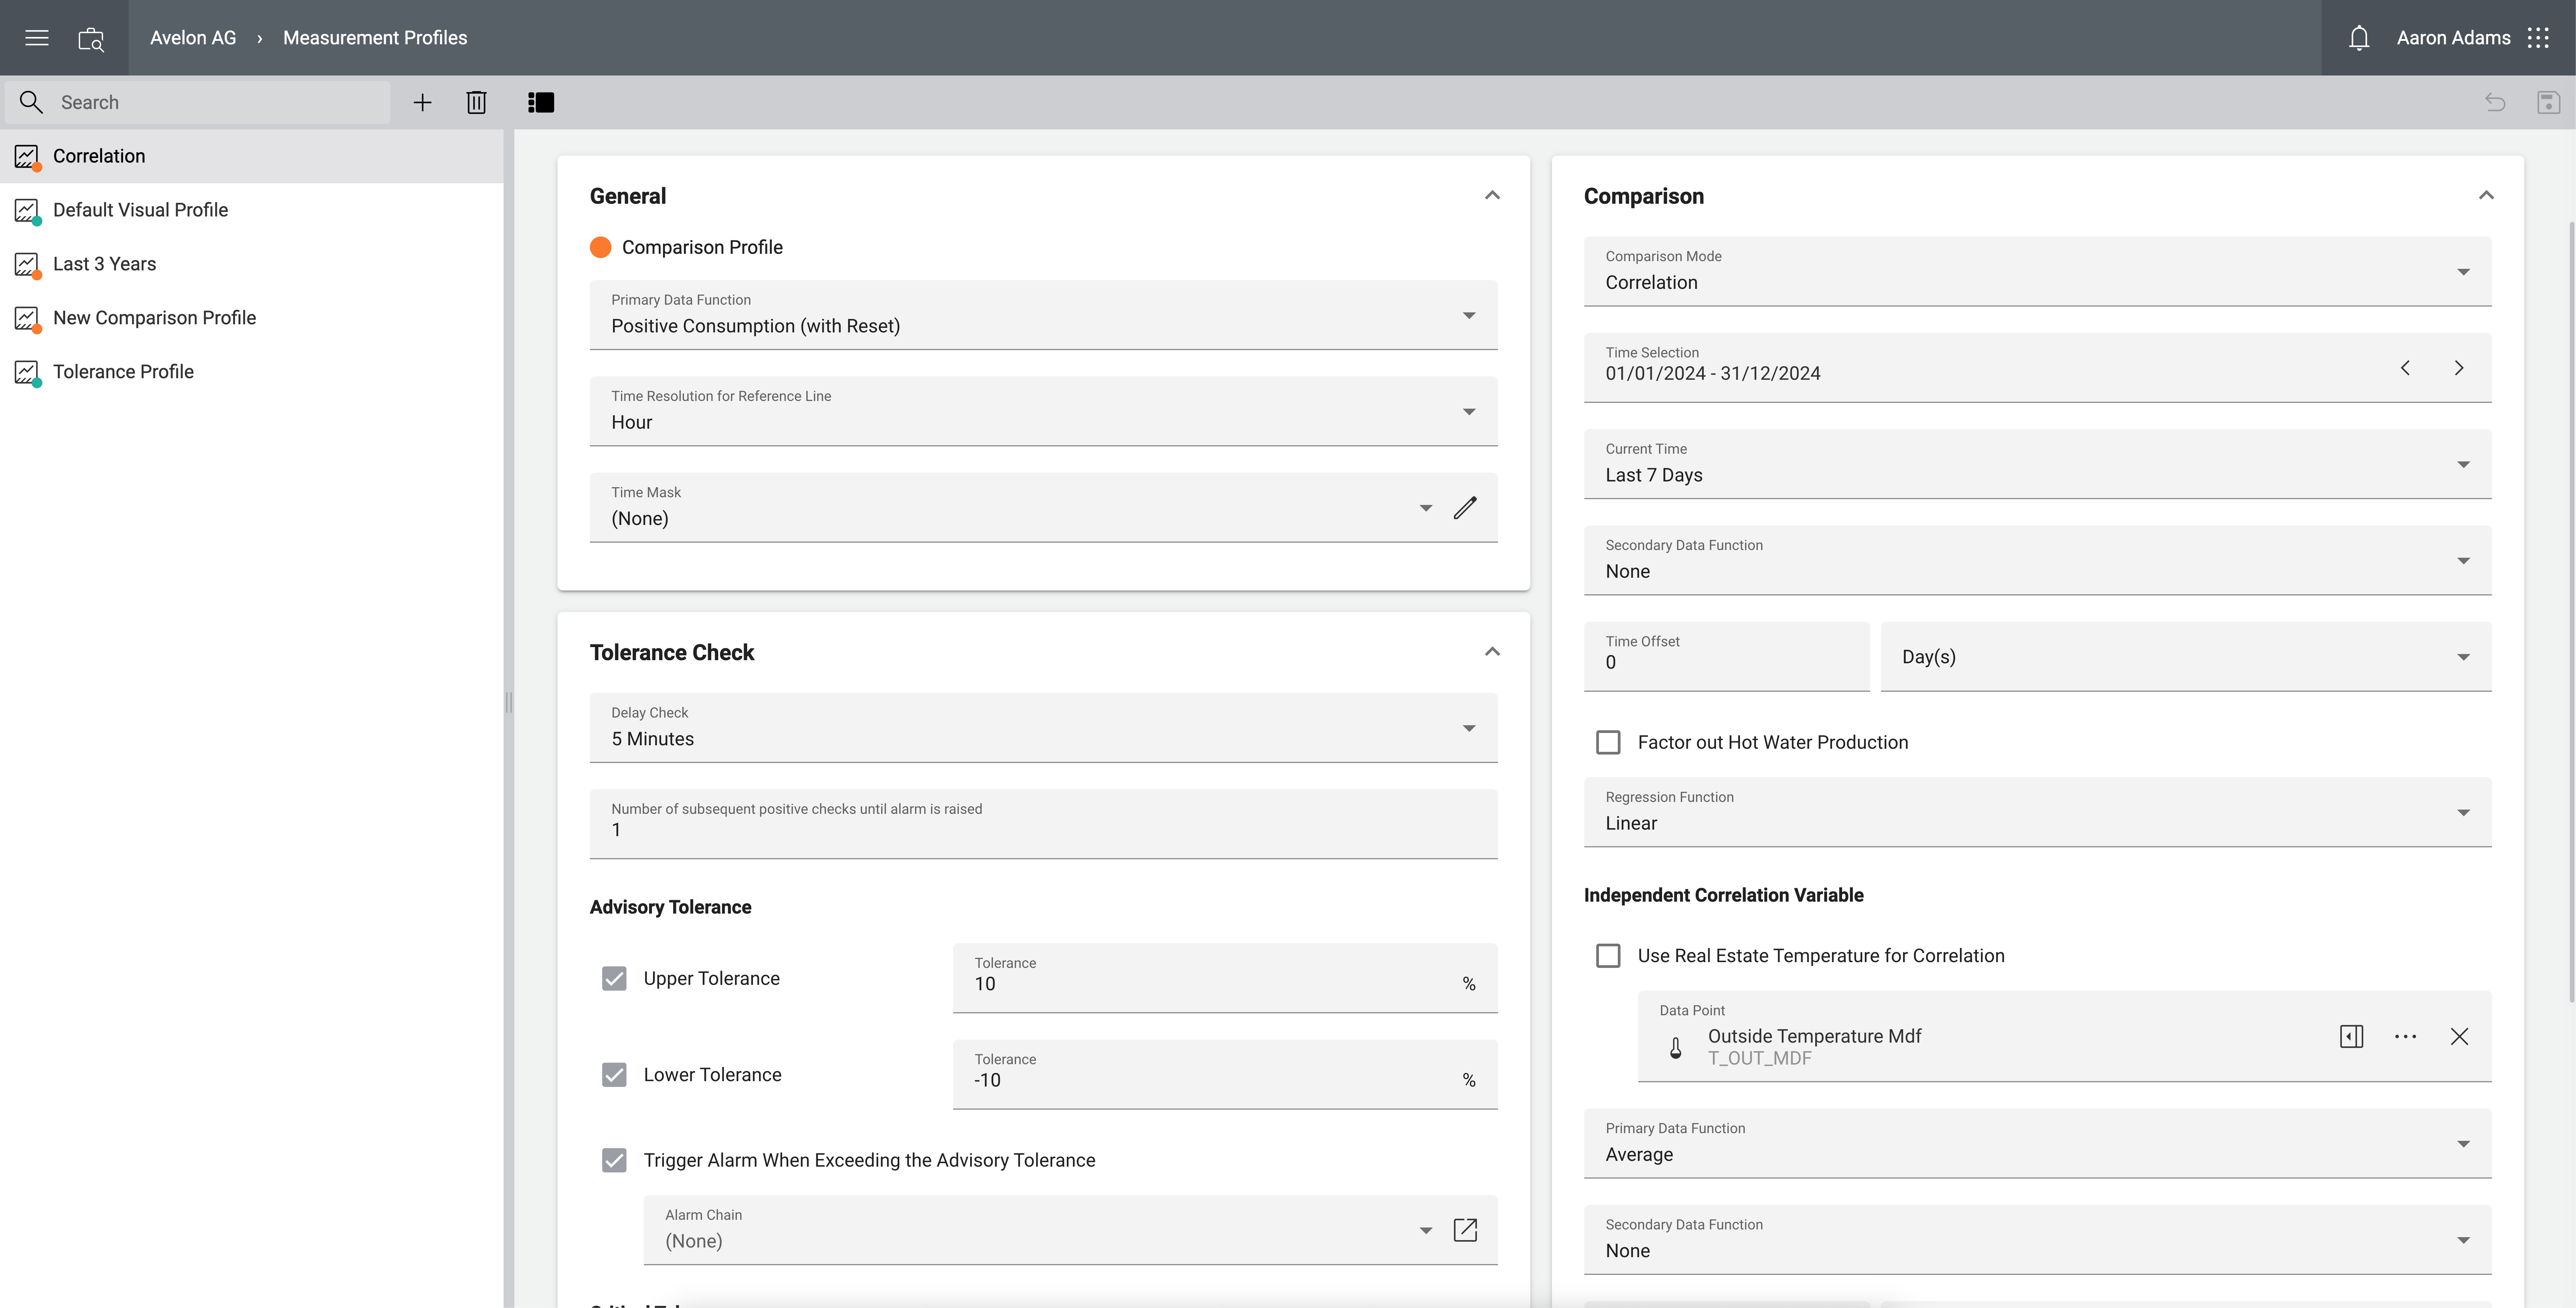This screenshot has height=1308, width=2576.
Task: Open the Alarm Chain external link
Action: (x=1465, y=1229)
